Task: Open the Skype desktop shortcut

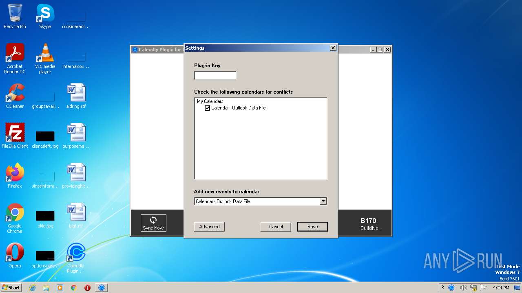Action: (x=45, y=16)
